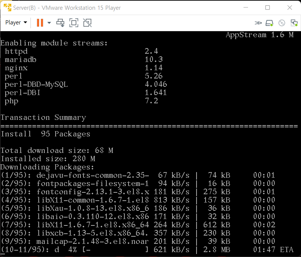Click 'Installed size: 280 M' line
The height and width of the screenshot is (257, 301).
click(x=48, y=159)
